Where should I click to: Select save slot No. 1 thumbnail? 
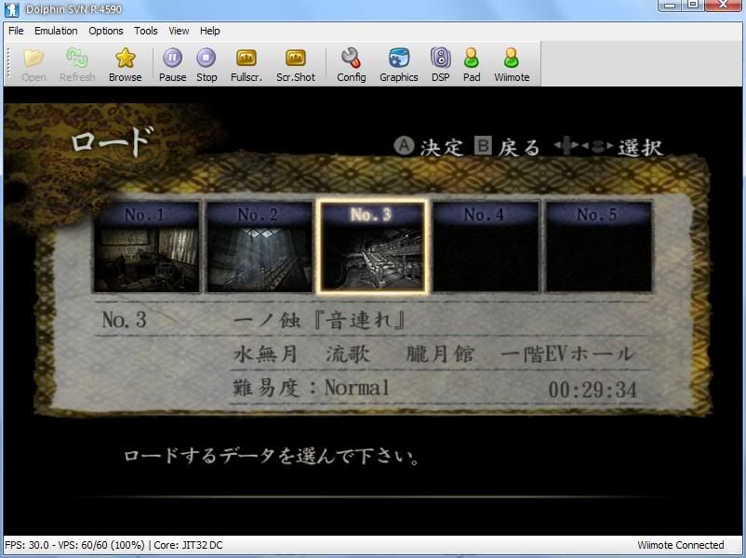(x=147, y=246)
